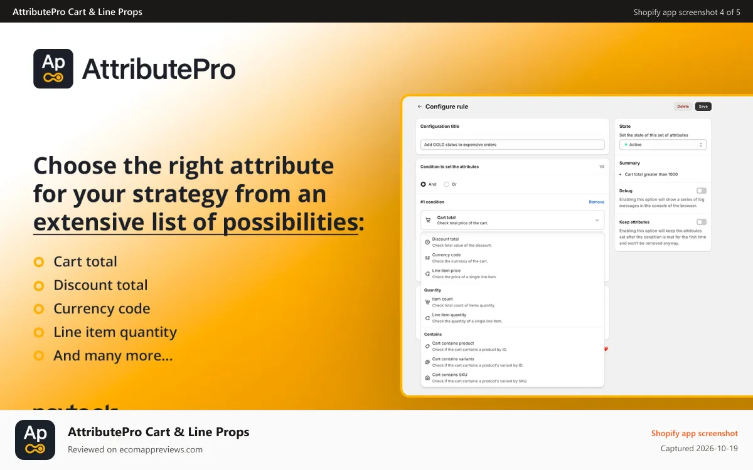The image size is (753, 470).
Task: Go back using the Configure rule arrow
Action: coord(420,107)
